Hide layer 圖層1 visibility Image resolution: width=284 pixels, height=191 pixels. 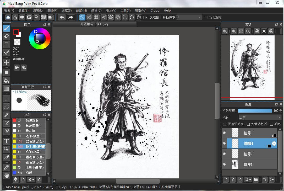[x=224, y=164]
